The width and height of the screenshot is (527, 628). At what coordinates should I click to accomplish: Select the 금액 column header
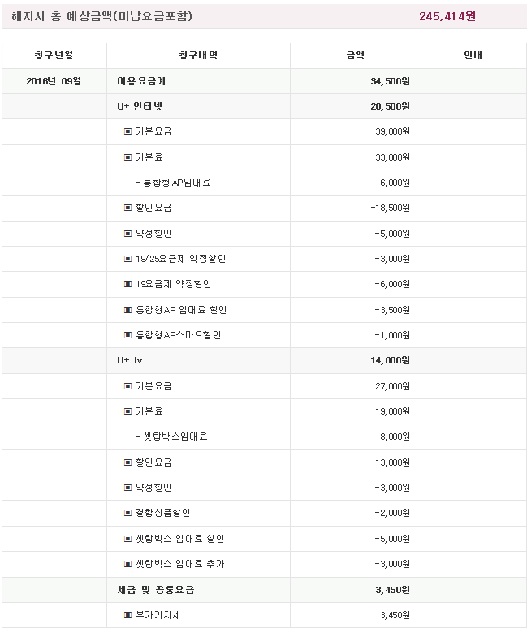[355, 55]
